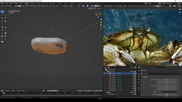The height and width of the screenshot is (102, 182).
Task: Enable vertex select mode
Action: coord(16,6)
